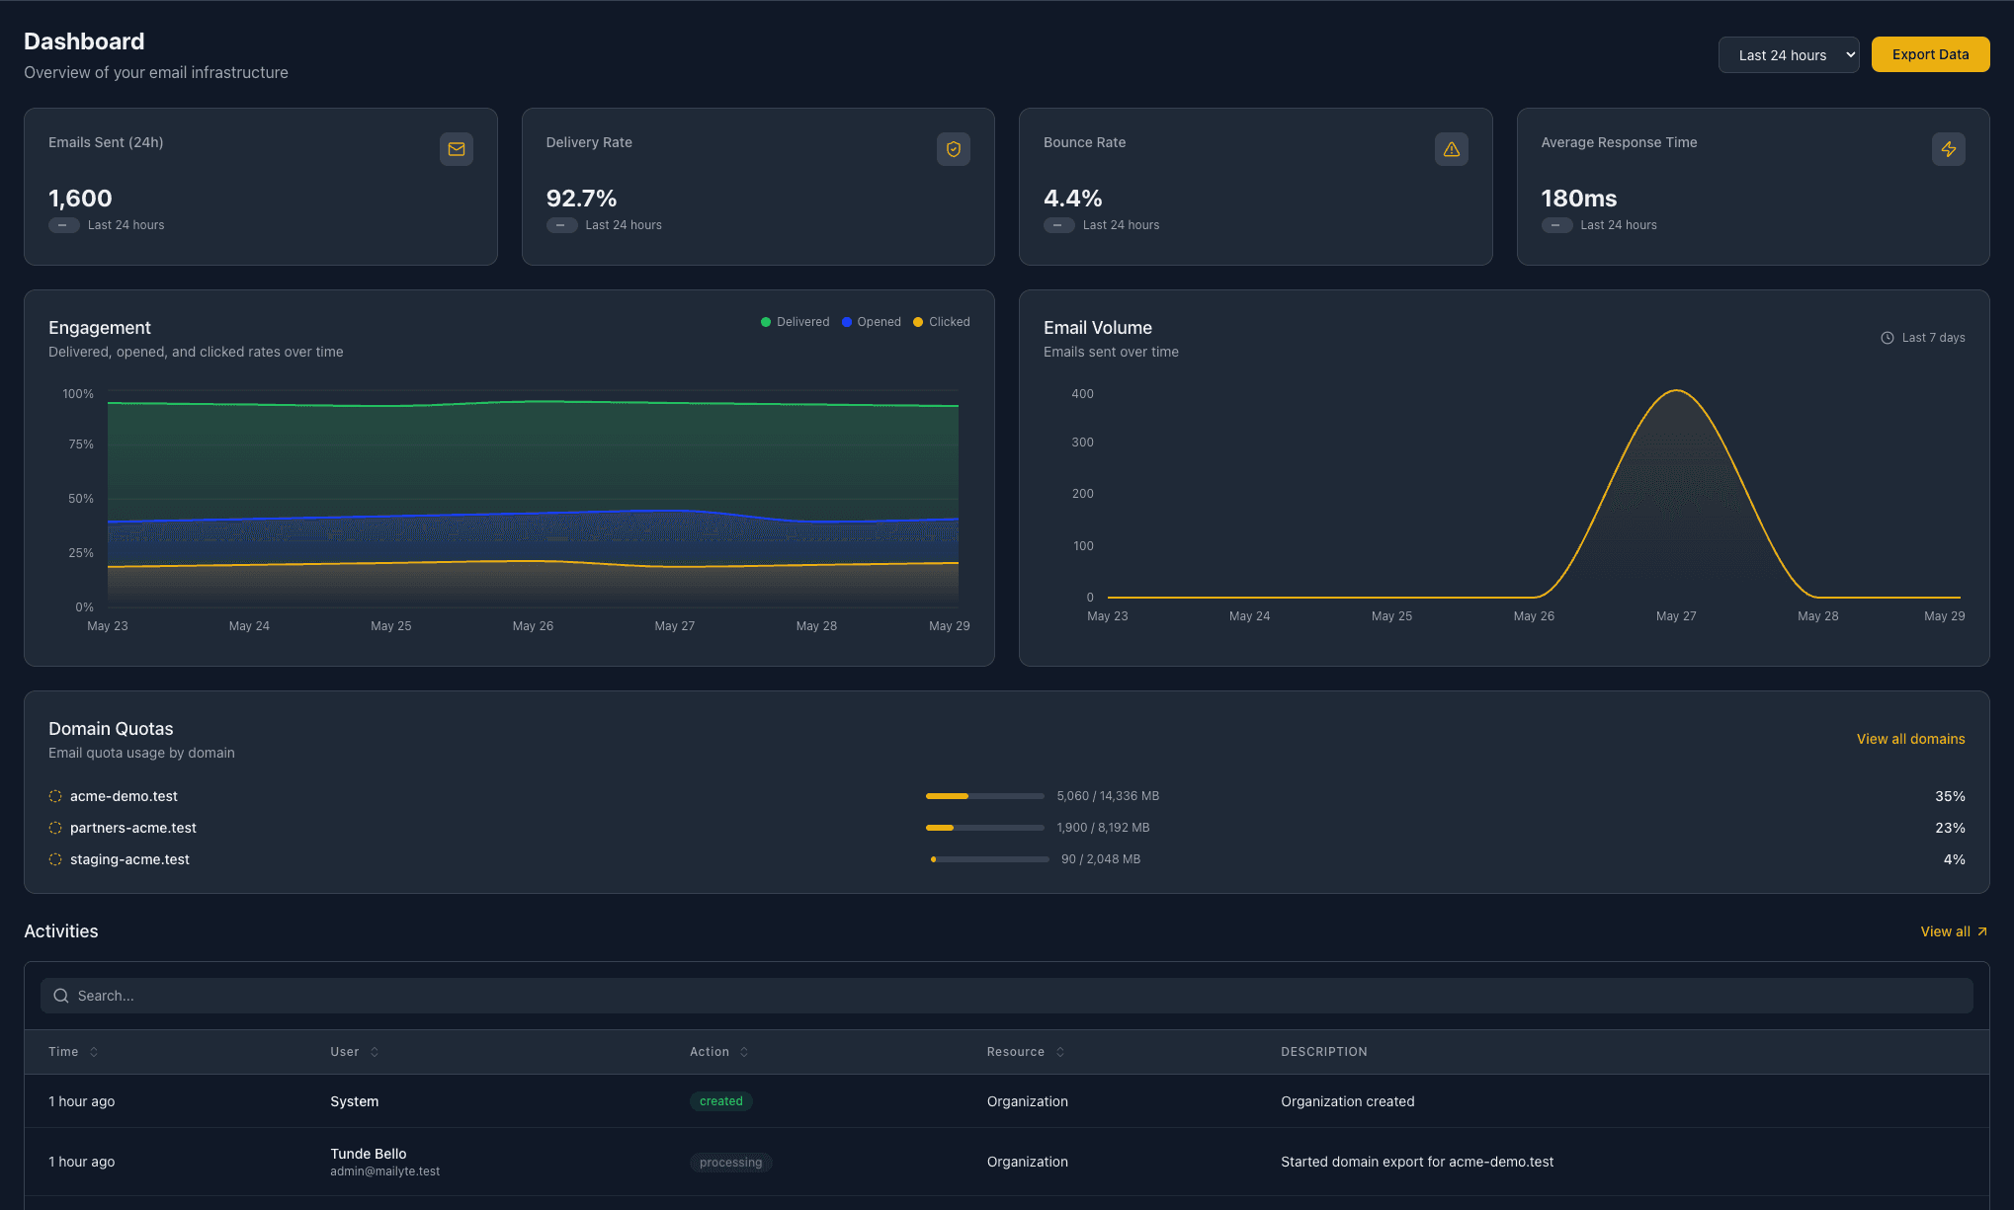Sort activities by the Time column

pyautogui.click(x=73, y=1052)
